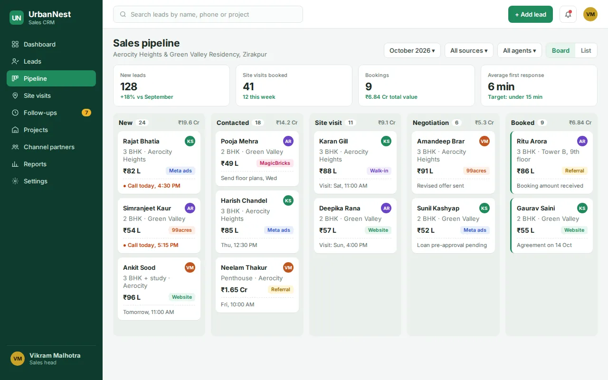Click the AR agent avatar on Deepika Rana card
608x380 pixels.
pos(386,208)
